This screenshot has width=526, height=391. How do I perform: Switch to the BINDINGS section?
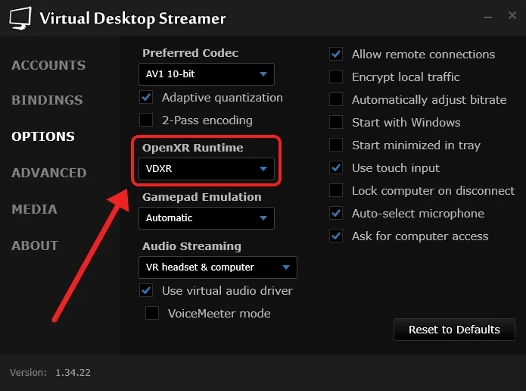coord(47,100)
